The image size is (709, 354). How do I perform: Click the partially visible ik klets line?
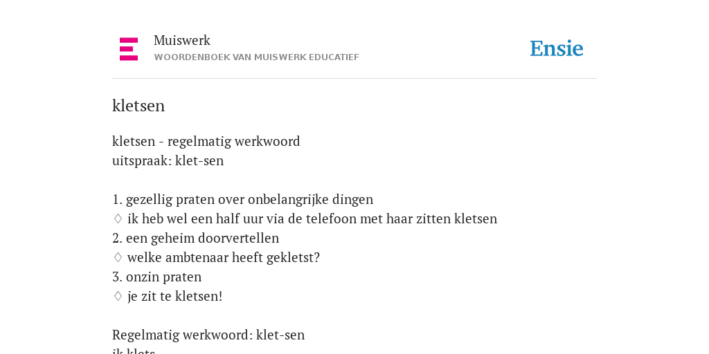click(x=134, y=351)
